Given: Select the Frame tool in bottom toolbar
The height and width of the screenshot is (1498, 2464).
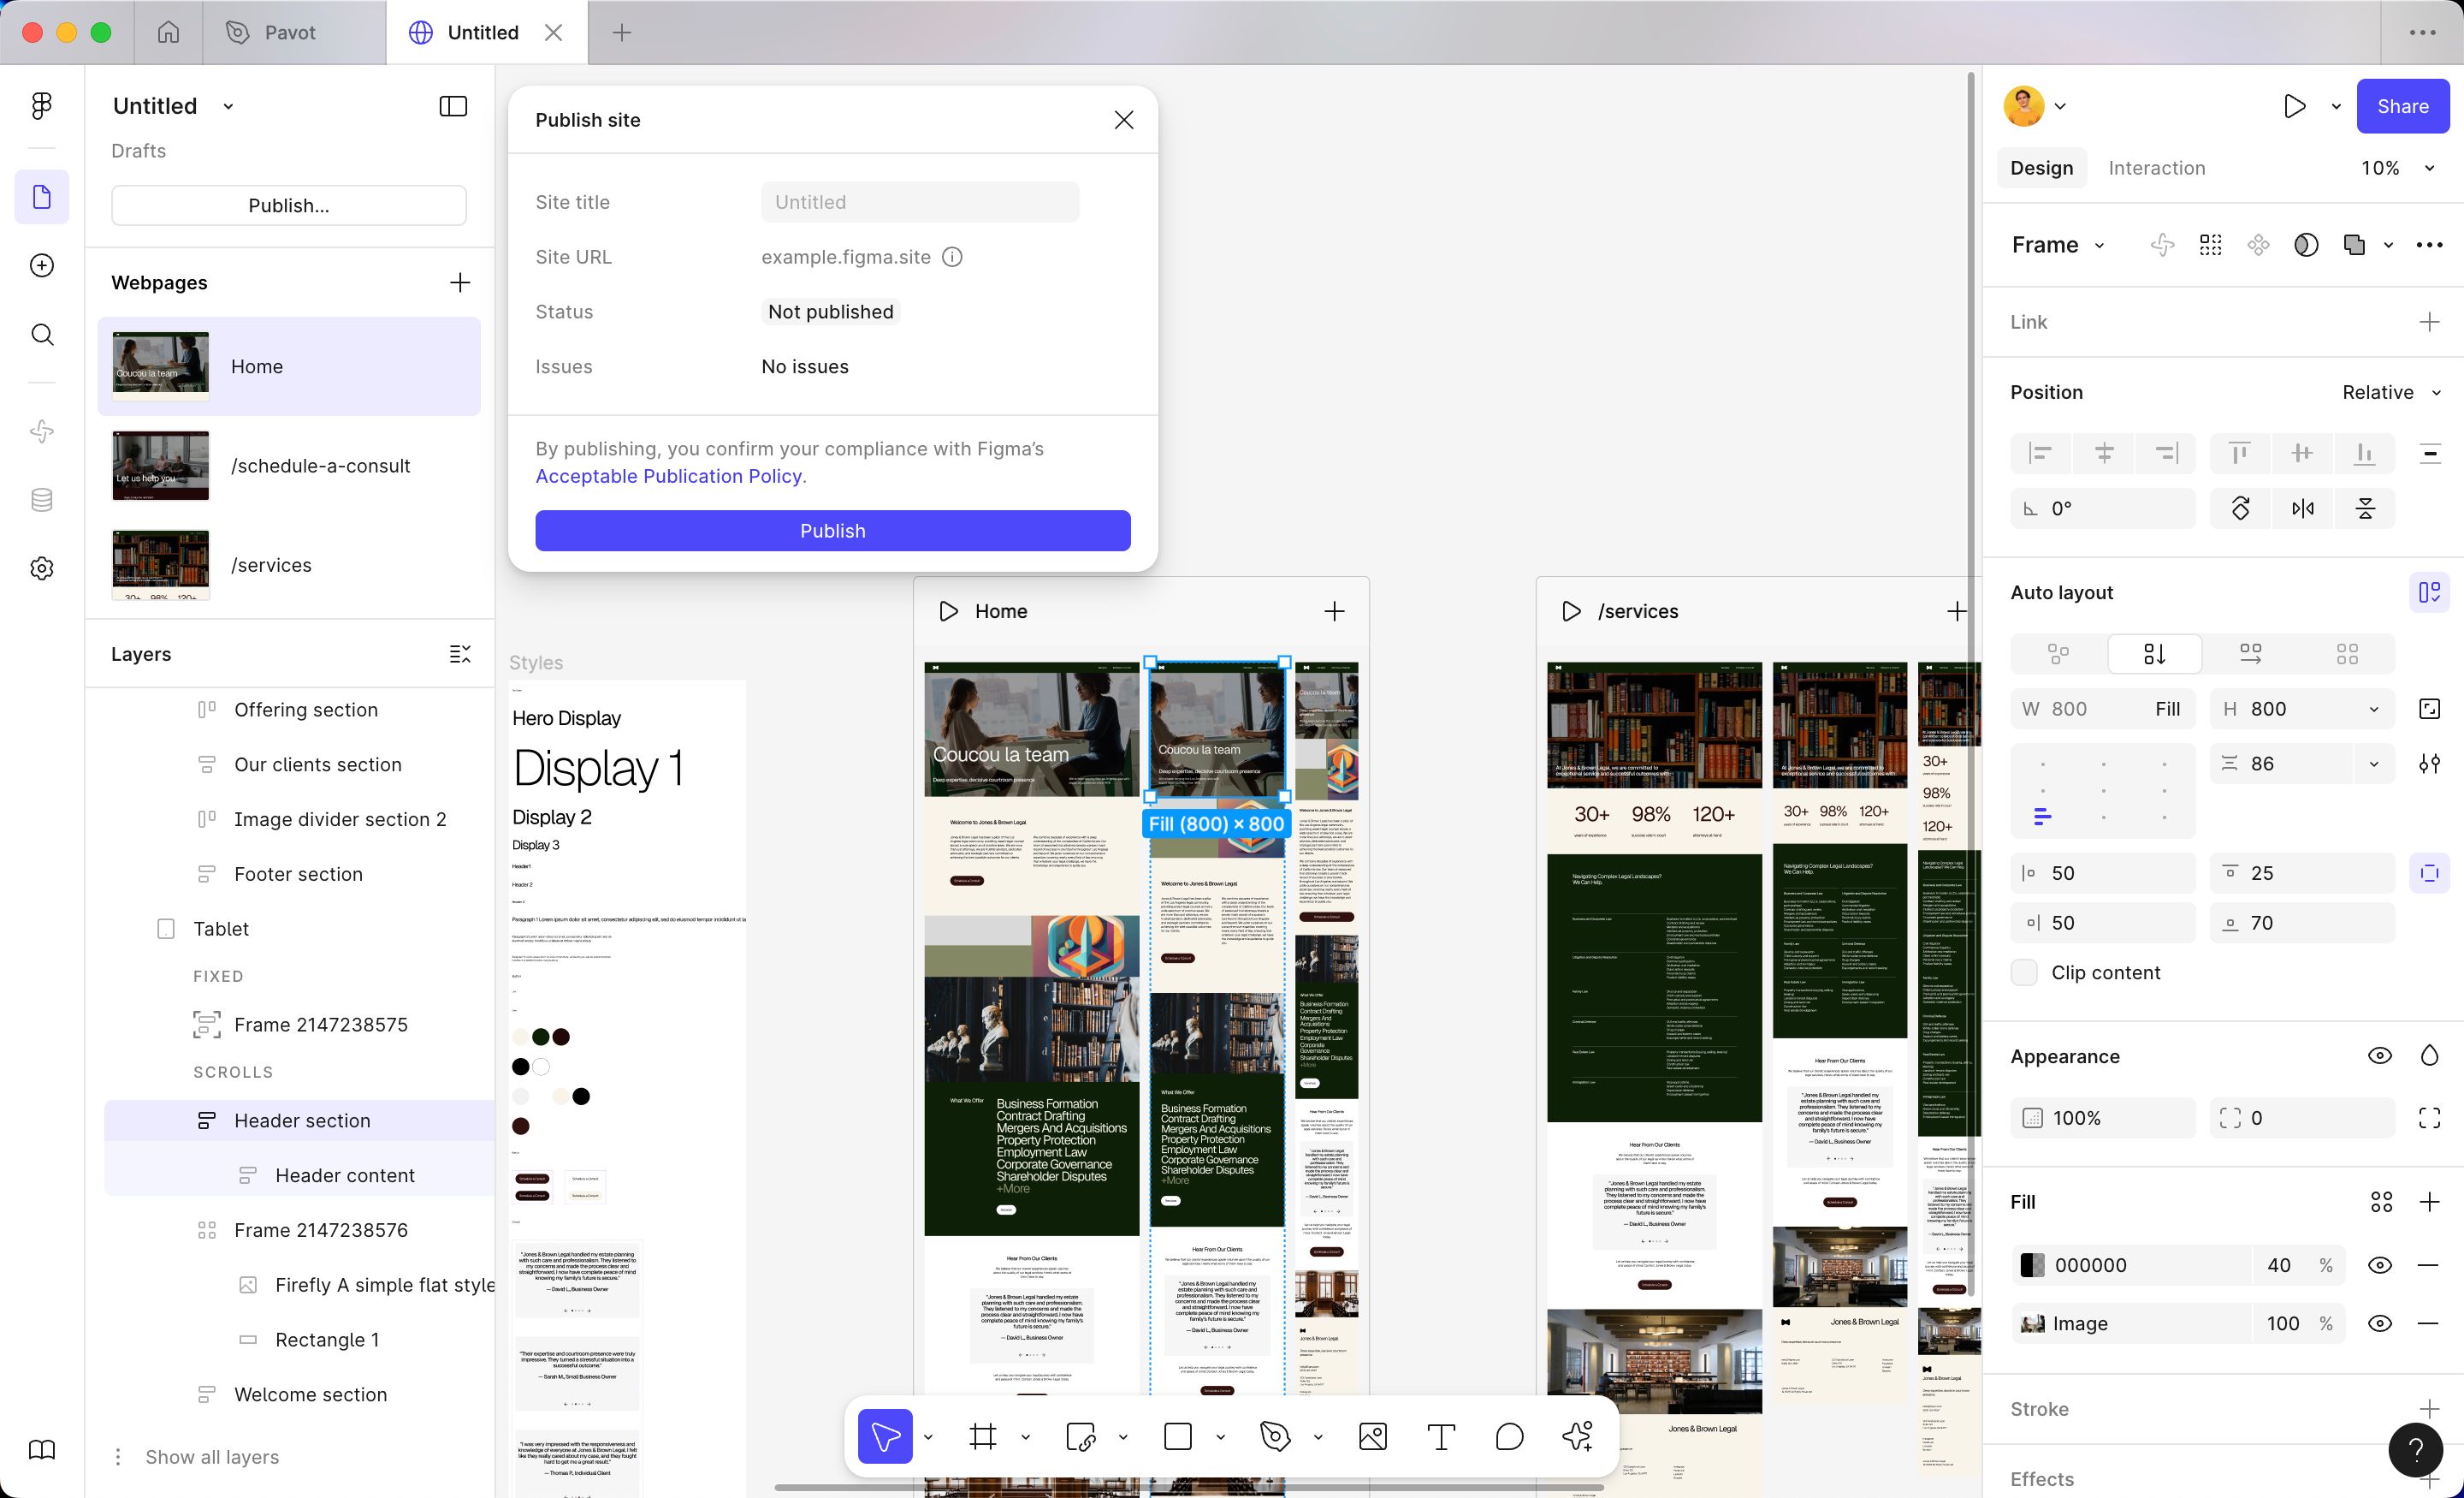Looking at the screenshot, I should pyautogui.click(x=983, y=1437).
